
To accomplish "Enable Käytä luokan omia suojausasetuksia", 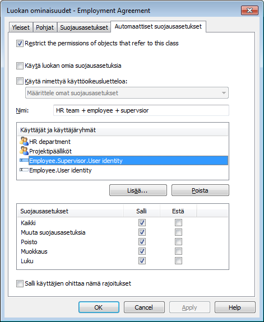I will pos(20,66).
